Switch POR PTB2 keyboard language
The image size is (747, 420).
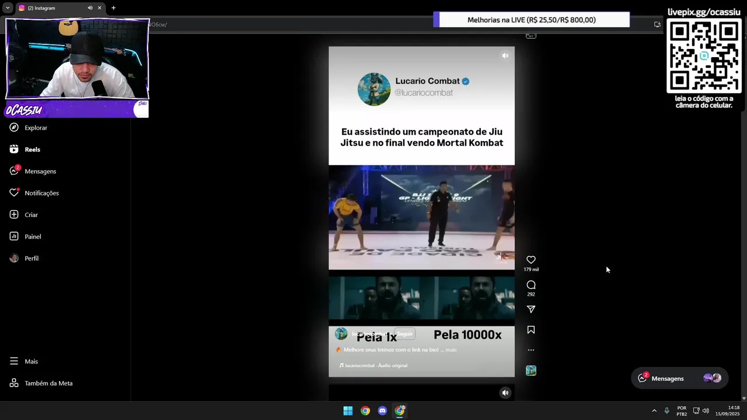[682, 411]
